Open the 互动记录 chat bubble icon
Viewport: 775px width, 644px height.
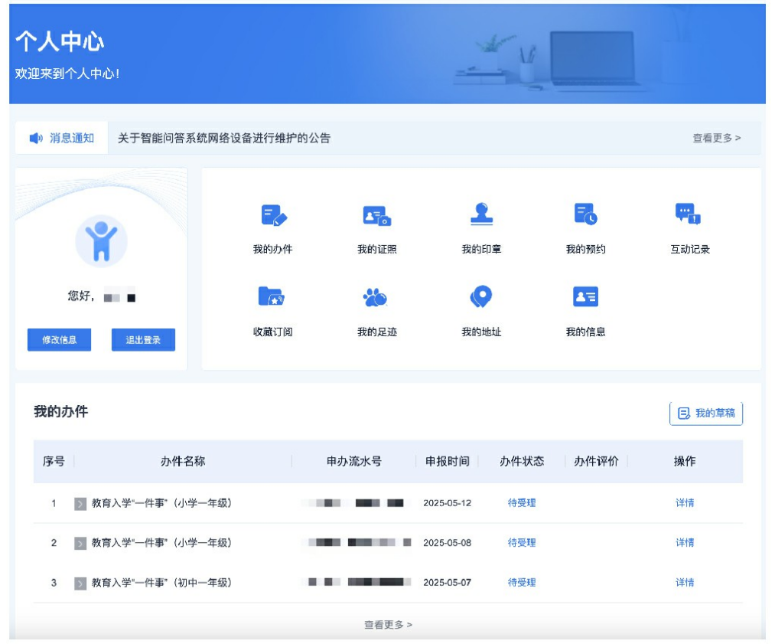point(689,214)
